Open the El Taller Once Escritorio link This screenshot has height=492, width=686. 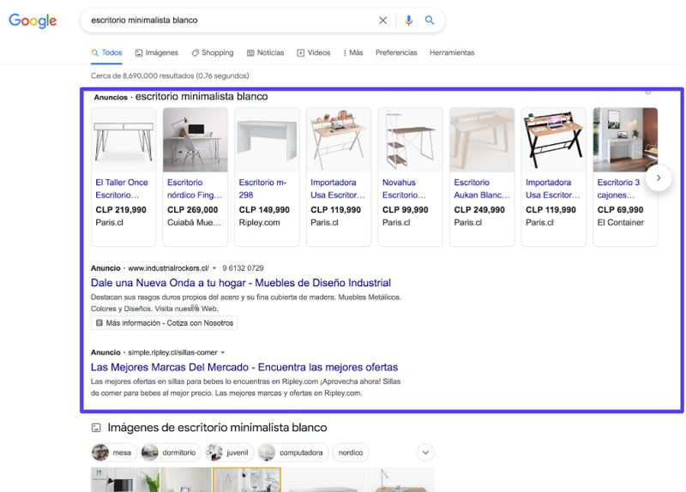(122, 189)
